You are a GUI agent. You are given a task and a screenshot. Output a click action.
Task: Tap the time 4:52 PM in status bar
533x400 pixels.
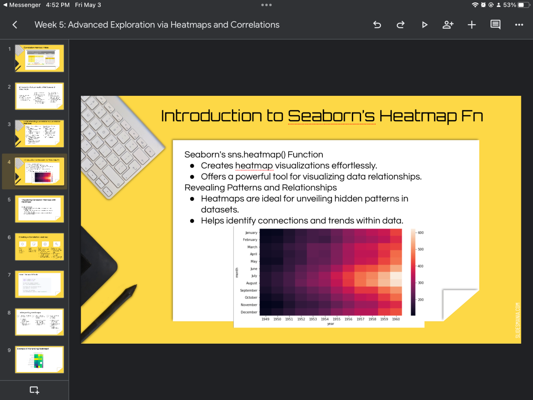58,5
